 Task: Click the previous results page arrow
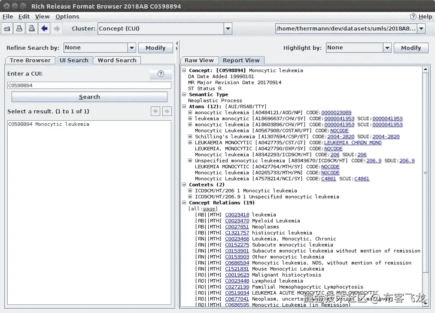coord(155,111)
